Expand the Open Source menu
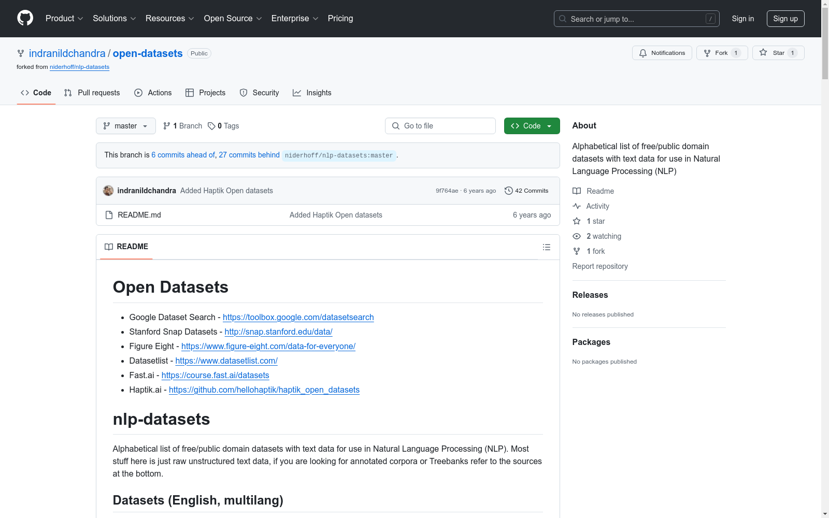The width and height of the screenshot is (829, 518). (x=233, y=18)
